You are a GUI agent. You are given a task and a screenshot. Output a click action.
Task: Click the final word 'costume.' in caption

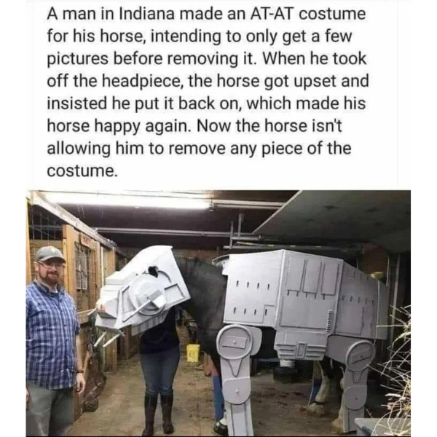82,170
